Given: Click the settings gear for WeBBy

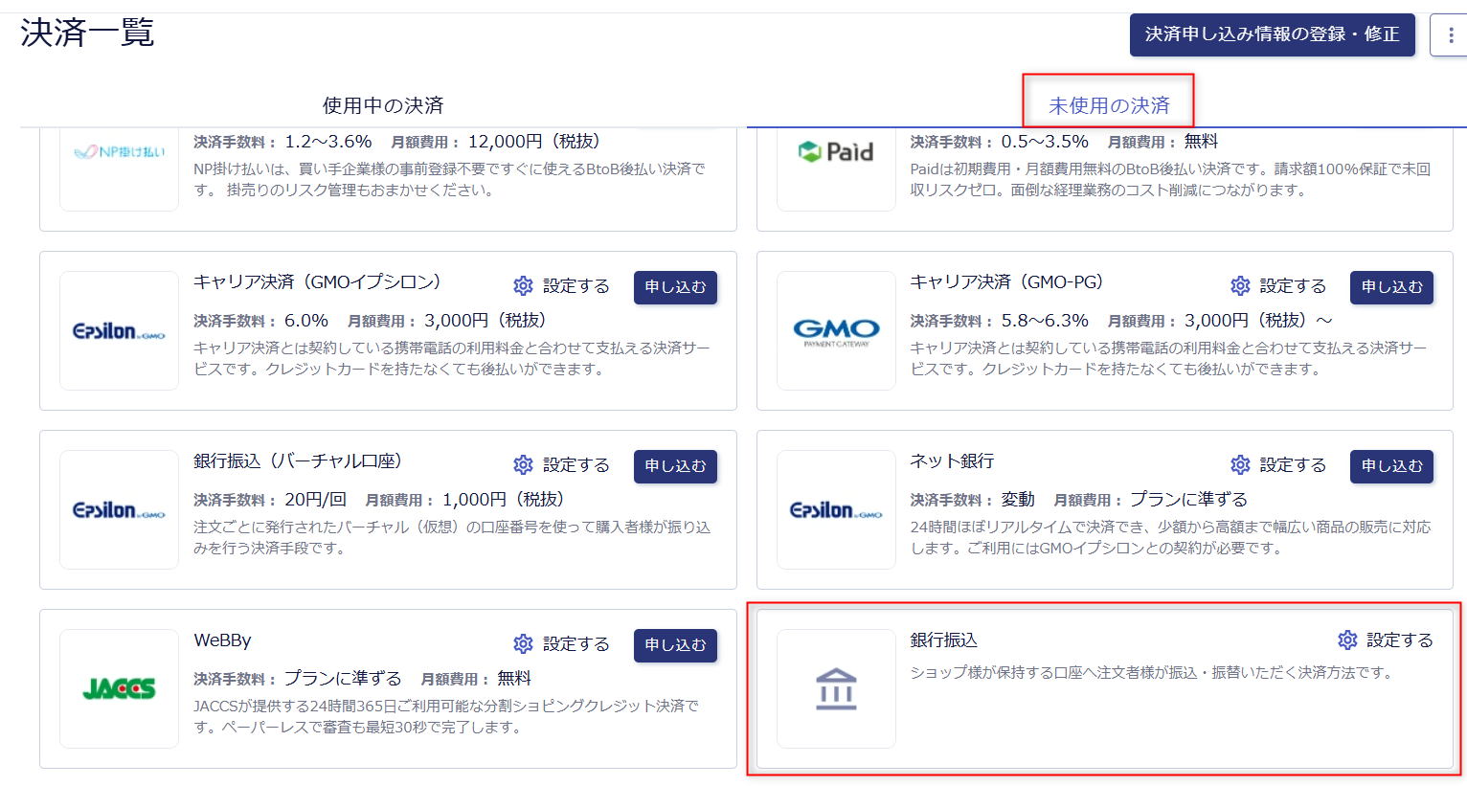Looking at the screenshot, I should click(x=523, y=644).
